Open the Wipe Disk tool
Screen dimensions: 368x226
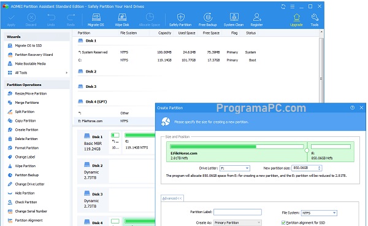tap(122, 20)
